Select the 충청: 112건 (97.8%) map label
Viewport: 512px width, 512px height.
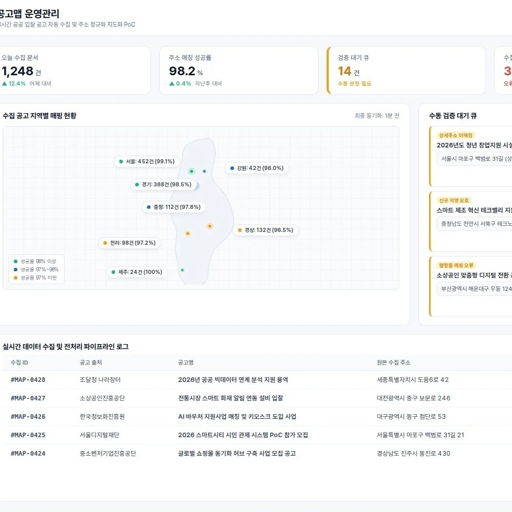point(174,207)
